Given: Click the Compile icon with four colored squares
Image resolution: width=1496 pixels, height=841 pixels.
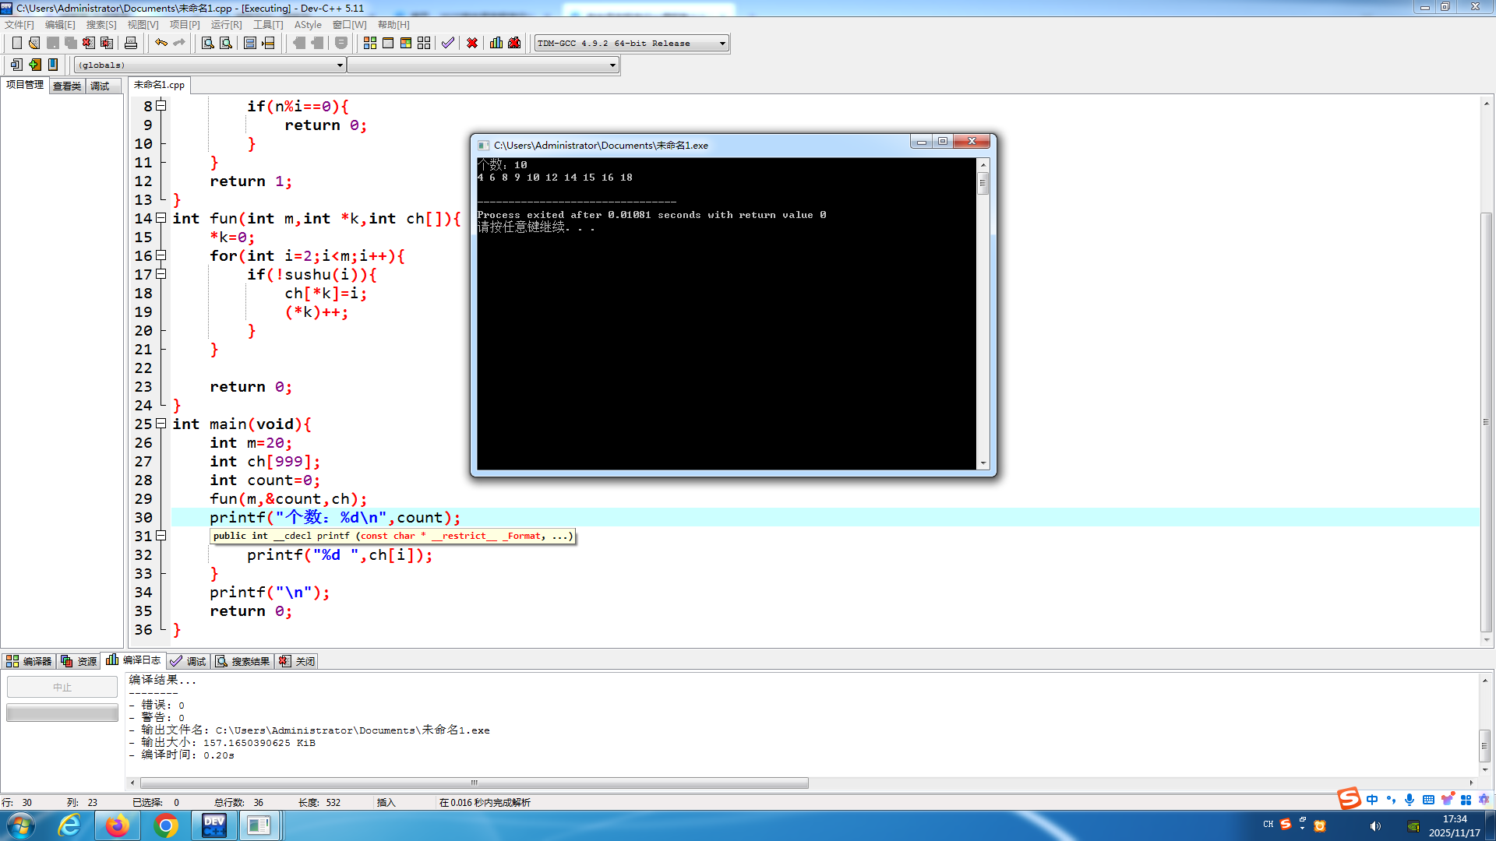Looking at the screenshot, I should point(370,43).
